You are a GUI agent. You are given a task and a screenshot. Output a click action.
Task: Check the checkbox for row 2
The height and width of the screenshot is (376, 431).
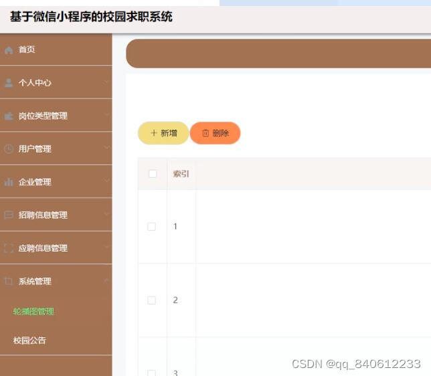tap(152, 300)
